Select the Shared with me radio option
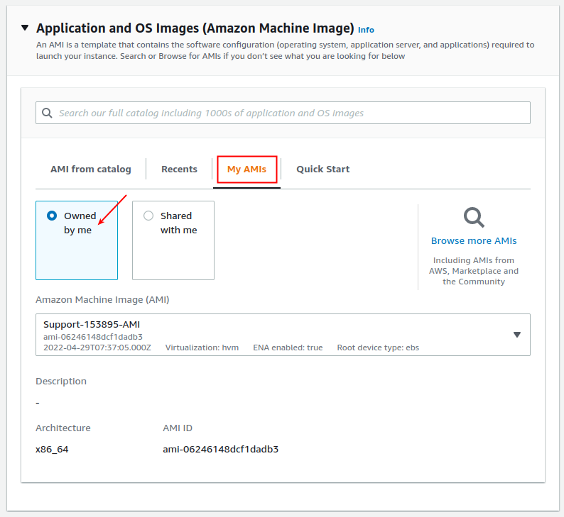 [x=148, y=216]
